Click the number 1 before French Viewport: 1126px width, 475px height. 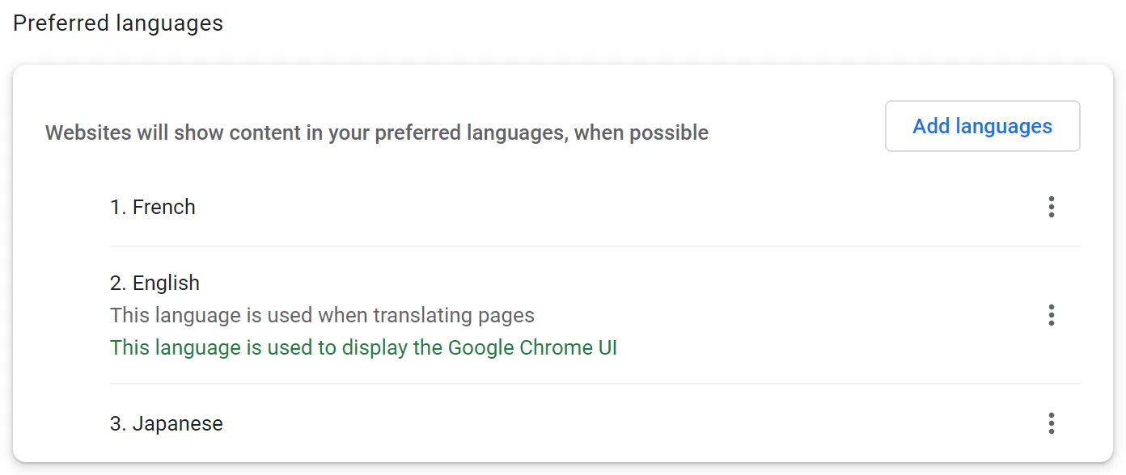(116, 207)
